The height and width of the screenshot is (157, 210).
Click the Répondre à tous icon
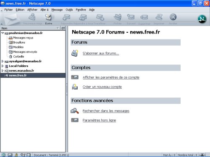83,17
